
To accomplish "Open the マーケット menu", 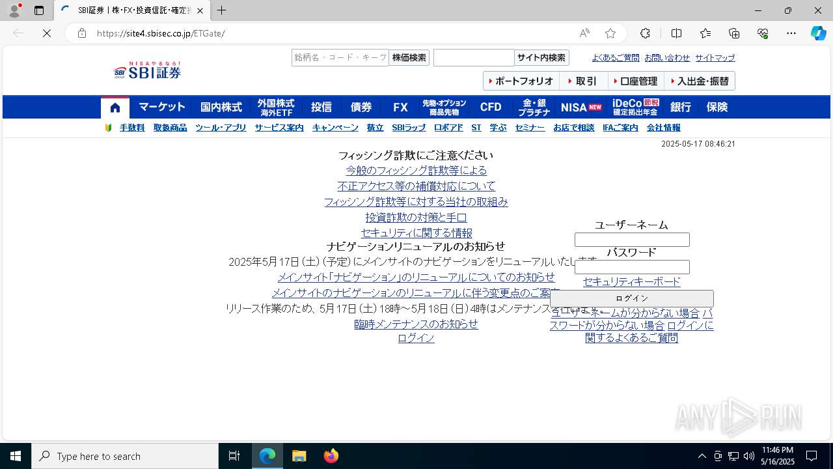I will 162,107.
